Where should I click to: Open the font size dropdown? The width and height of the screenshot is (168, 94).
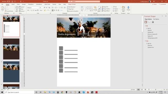[x=43, y=8]
